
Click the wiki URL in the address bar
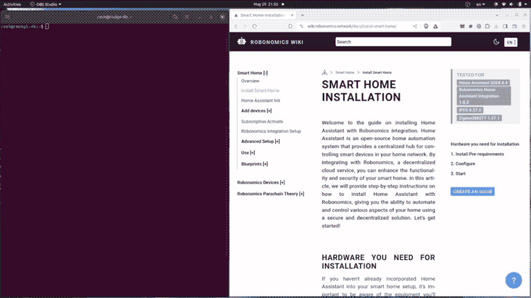pyautogui.click(x=352, y=26)
